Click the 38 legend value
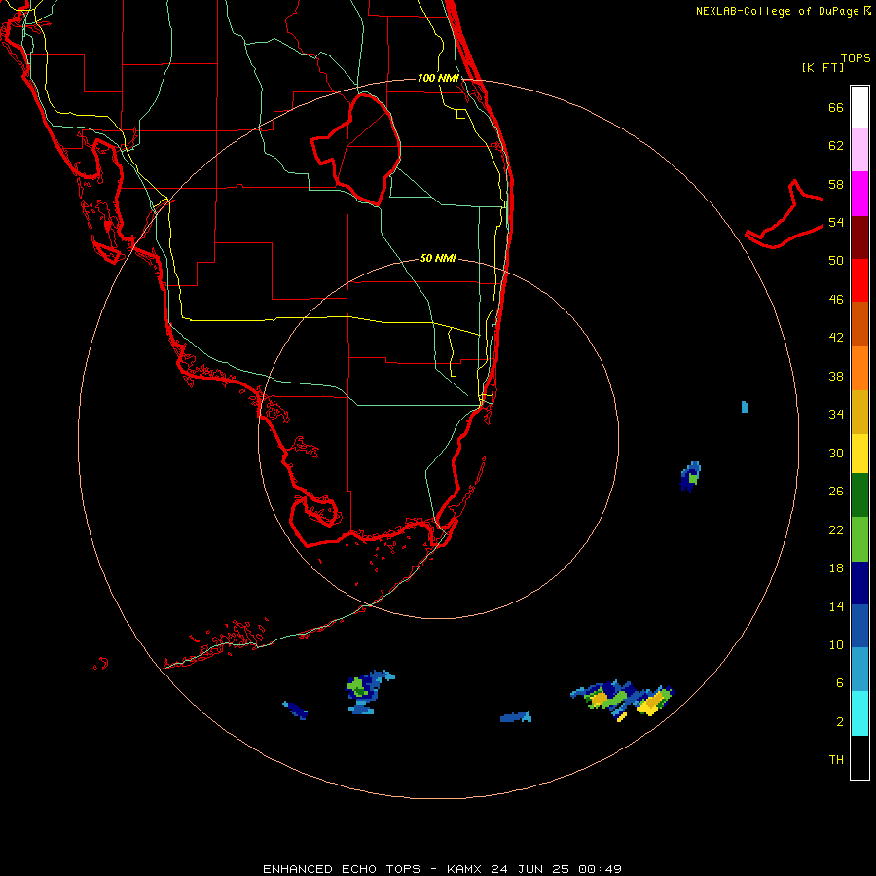 click(836, 376)
